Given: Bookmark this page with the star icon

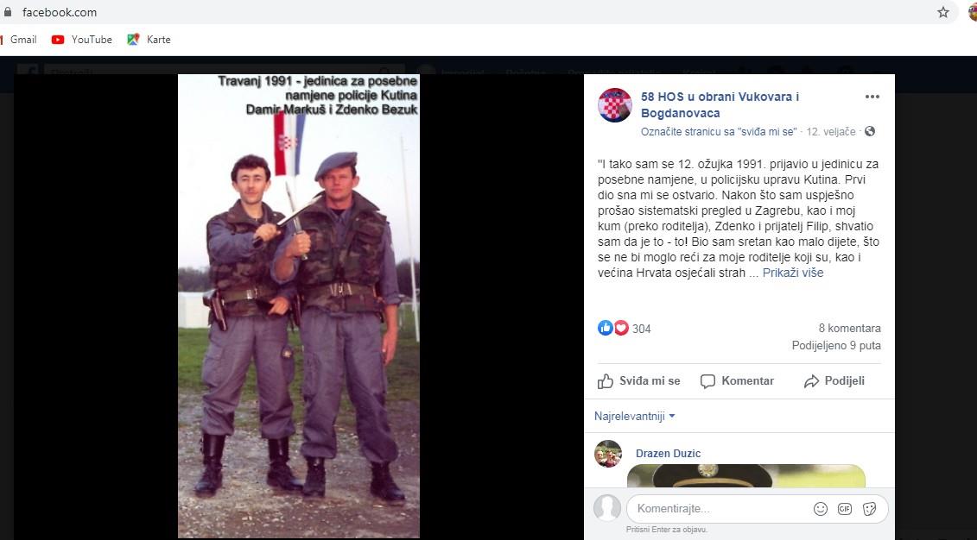Looking at the screenshot, I should (x=943, y=12).
